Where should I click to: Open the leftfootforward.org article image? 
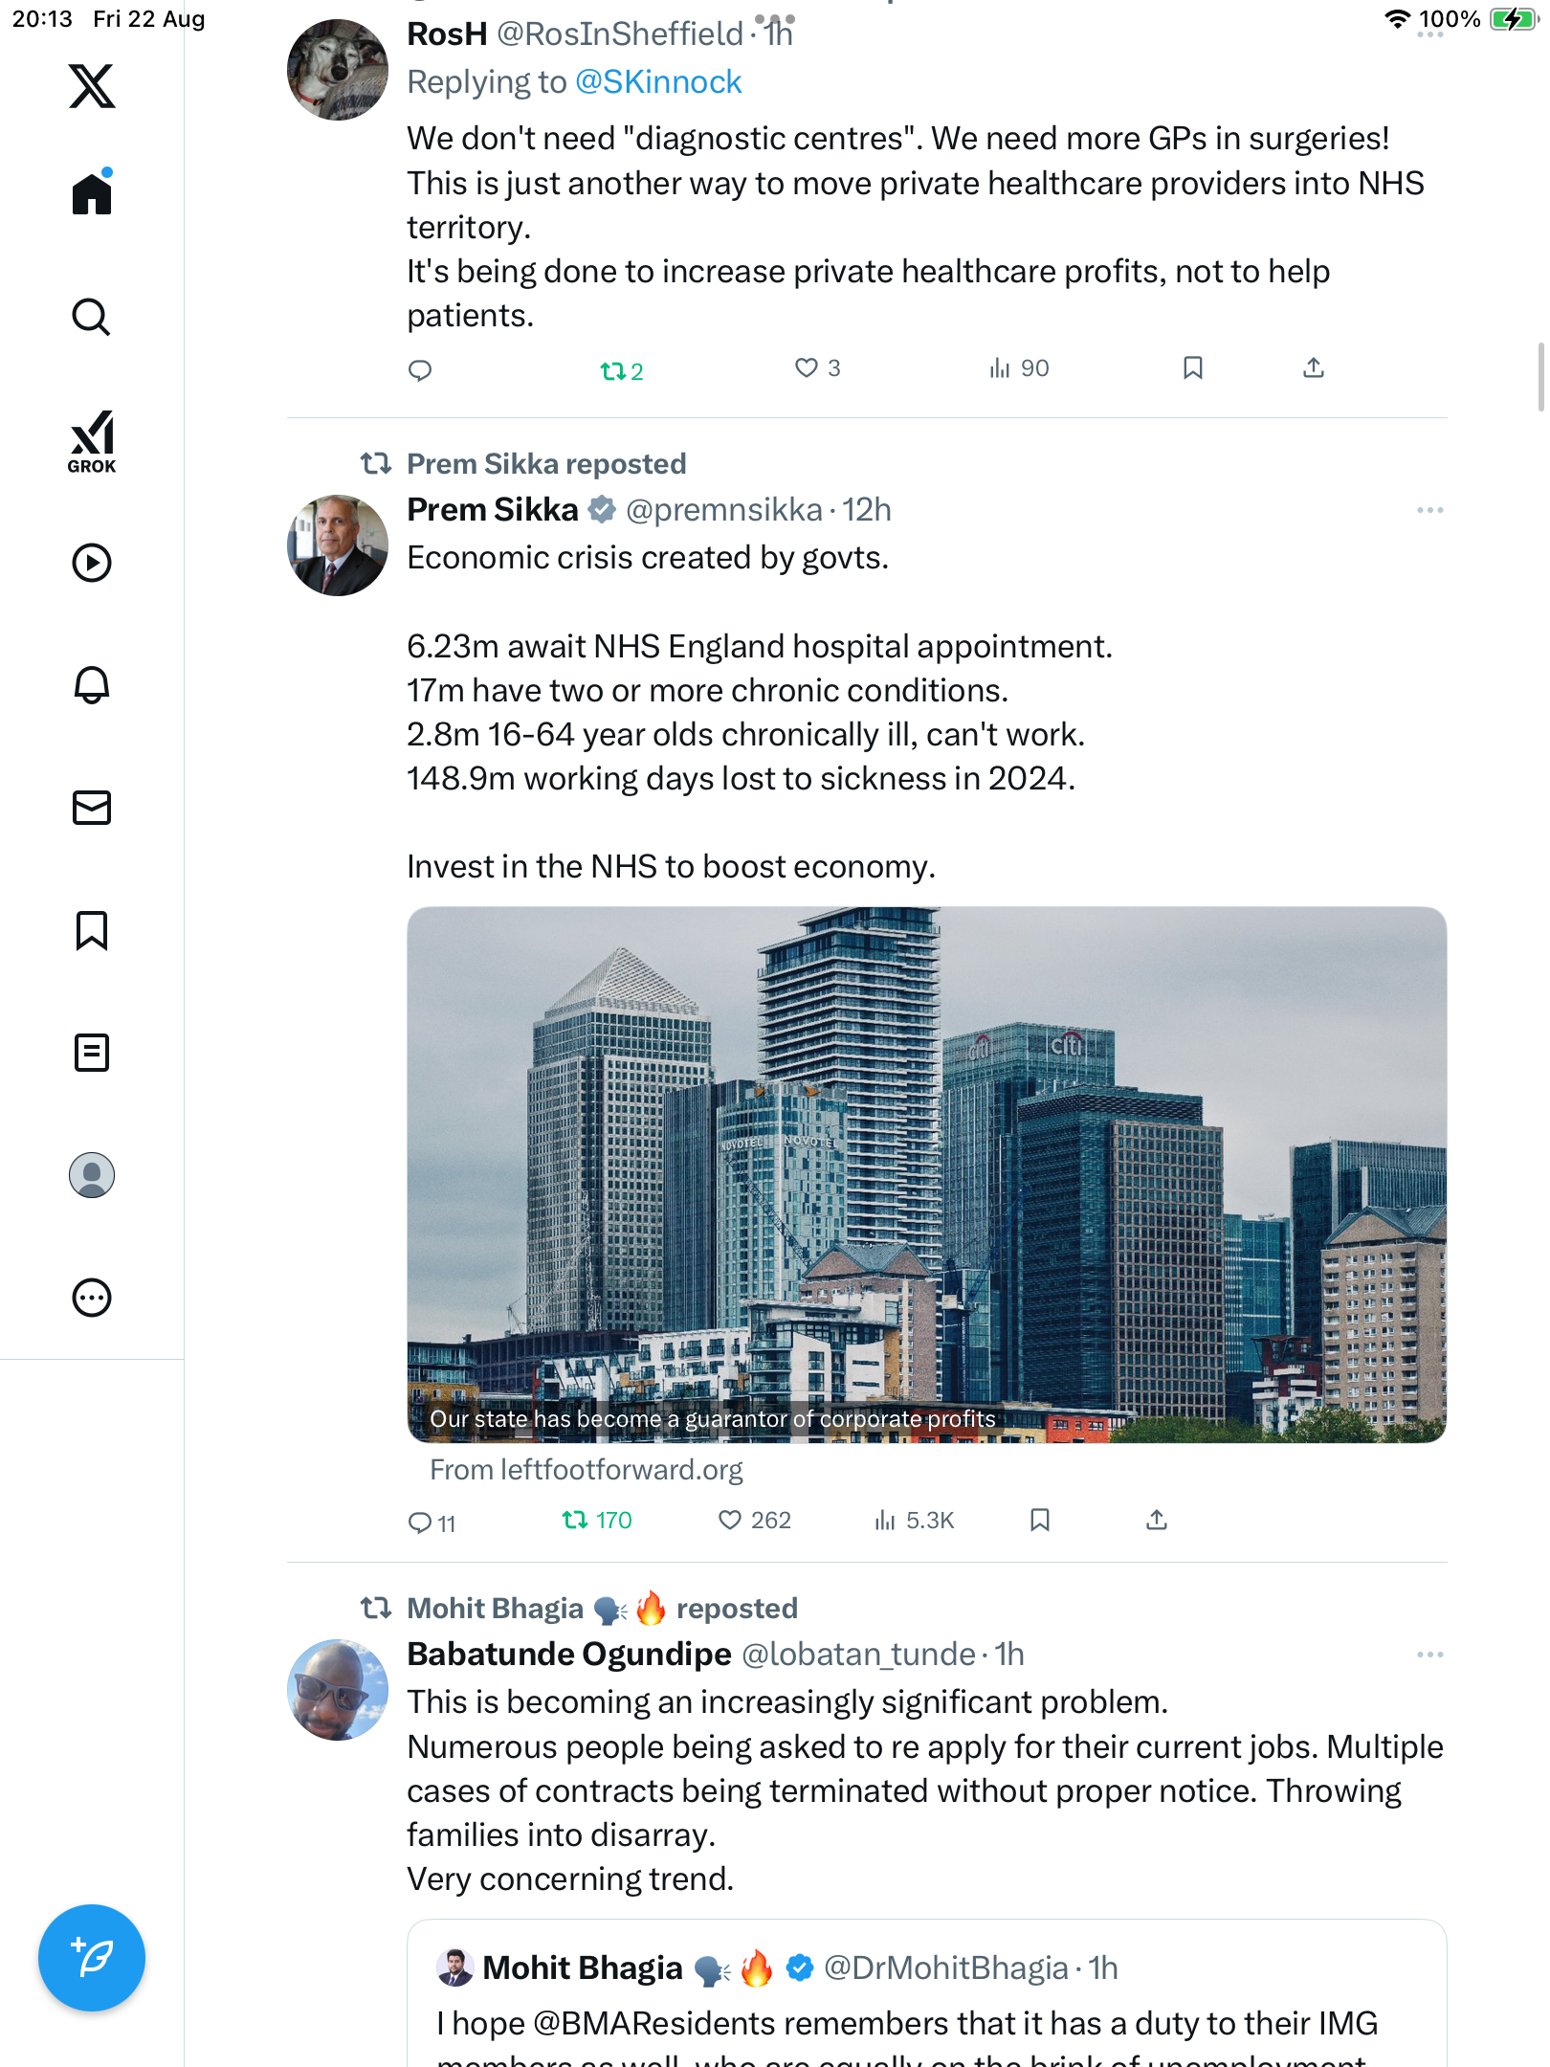click(926, 1173)
